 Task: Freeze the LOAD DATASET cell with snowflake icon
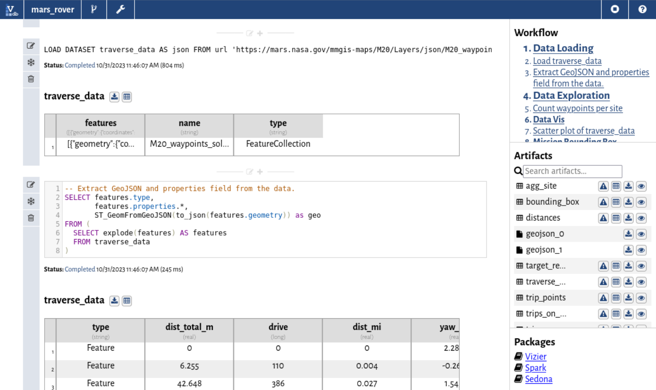click(x=31, y=62)
